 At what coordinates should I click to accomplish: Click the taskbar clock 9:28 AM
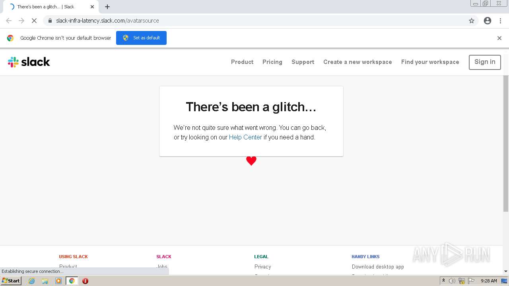point(489,281)
